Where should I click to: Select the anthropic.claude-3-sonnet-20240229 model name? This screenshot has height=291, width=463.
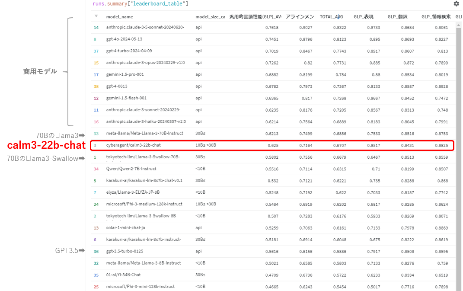[x=143, y=109]
